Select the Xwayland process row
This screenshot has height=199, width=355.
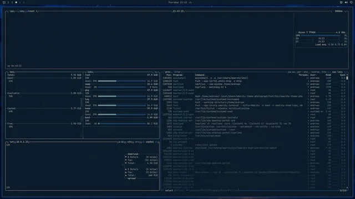pos(253,124)
